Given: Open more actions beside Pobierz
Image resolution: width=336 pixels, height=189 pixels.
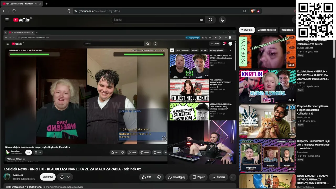Looking at the screenshot, I should (233, 177).
